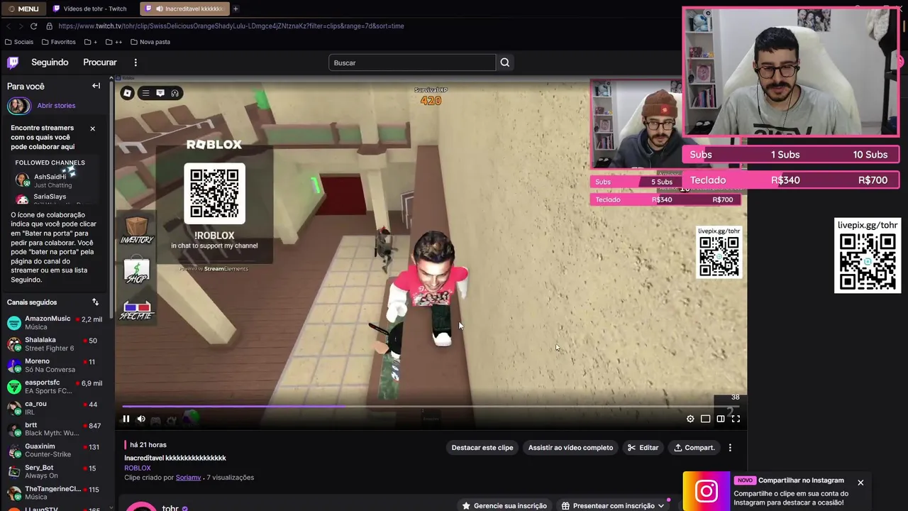Click 'Destacar este clipe' button
This screenshot has width=908, height=511.
pos(482,448)
